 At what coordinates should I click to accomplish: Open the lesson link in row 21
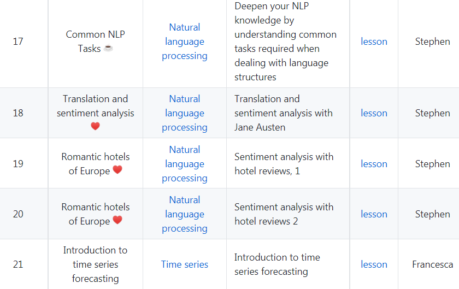[x=374, y=264]
